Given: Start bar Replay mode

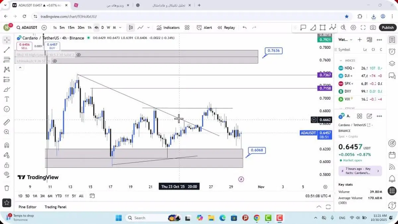Looking at the screenshot, I should 226,28.
